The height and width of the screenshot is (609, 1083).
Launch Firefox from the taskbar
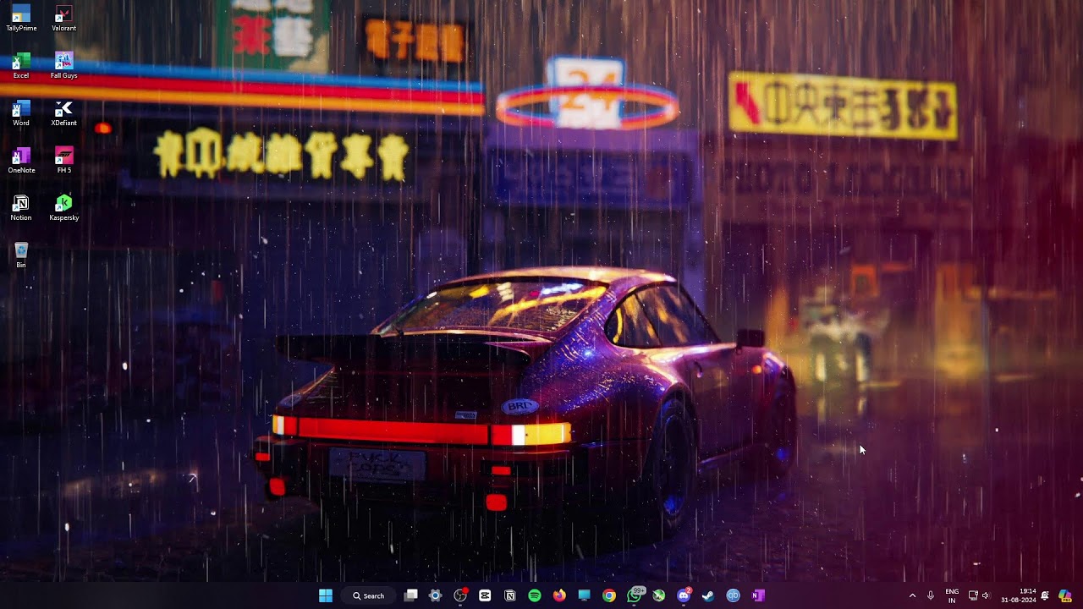coord(559,595)
